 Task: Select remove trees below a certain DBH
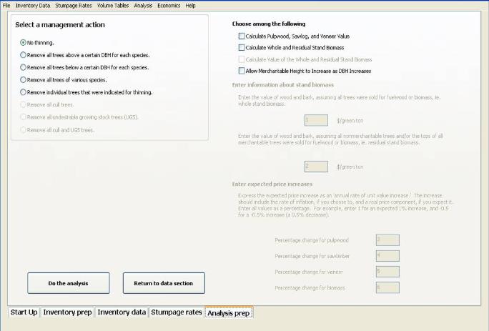pyautogui.click(x=24, y=67)
